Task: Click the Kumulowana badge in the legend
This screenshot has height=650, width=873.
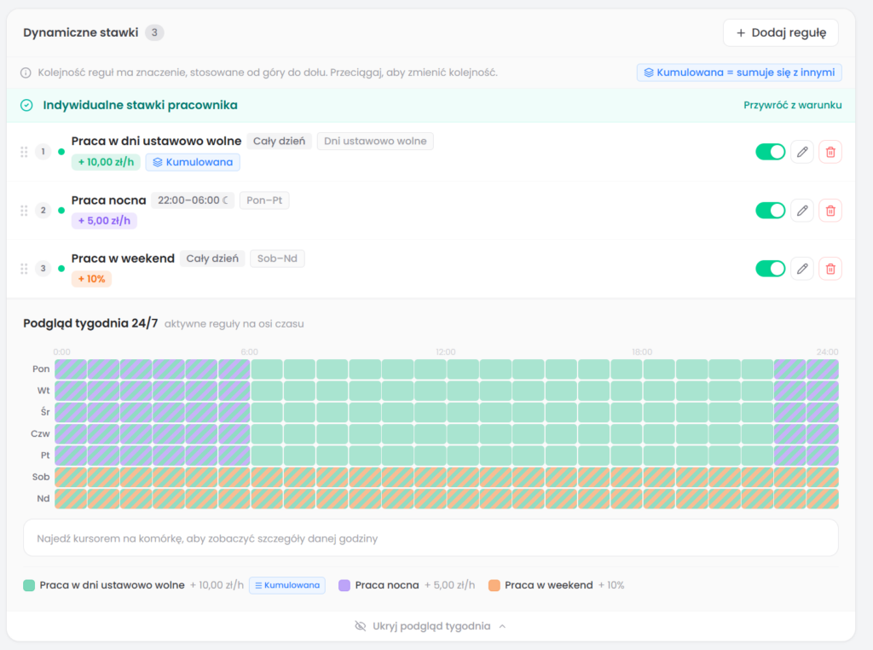Action: pos(286,585)
